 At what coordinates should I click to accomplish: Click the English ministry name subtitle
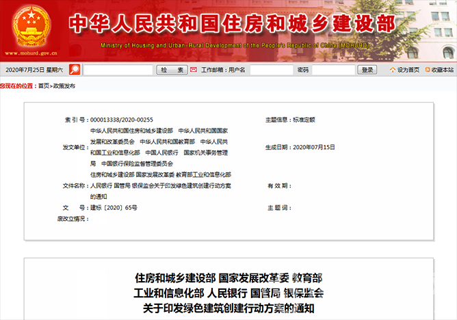pyautogui.click(x=235, y=45)
